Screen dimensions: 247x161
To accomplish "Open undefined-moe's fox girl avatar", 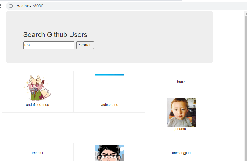I will click(37, 88).
